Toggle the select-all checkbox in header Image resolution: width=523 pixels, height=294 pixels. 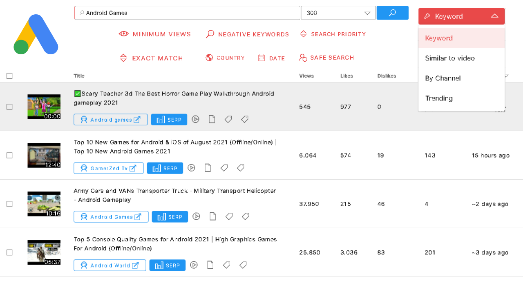coord(9,76)
